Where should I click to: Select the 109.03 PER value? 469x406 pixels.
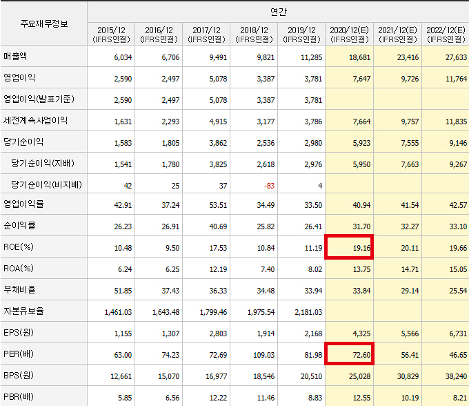click(263, 355)
